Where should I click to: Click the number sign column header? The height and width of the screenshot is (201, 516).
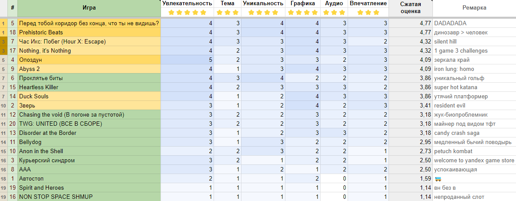click(x=13, y=8)
